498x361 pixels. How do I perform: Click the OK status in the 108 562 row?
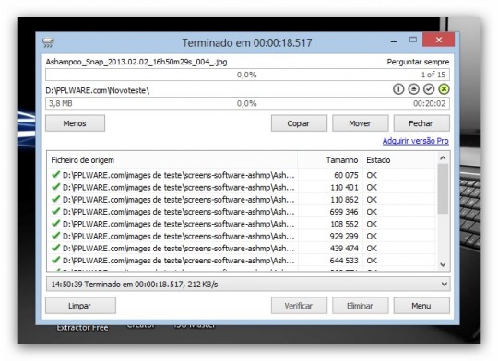[x=372, y=224]
